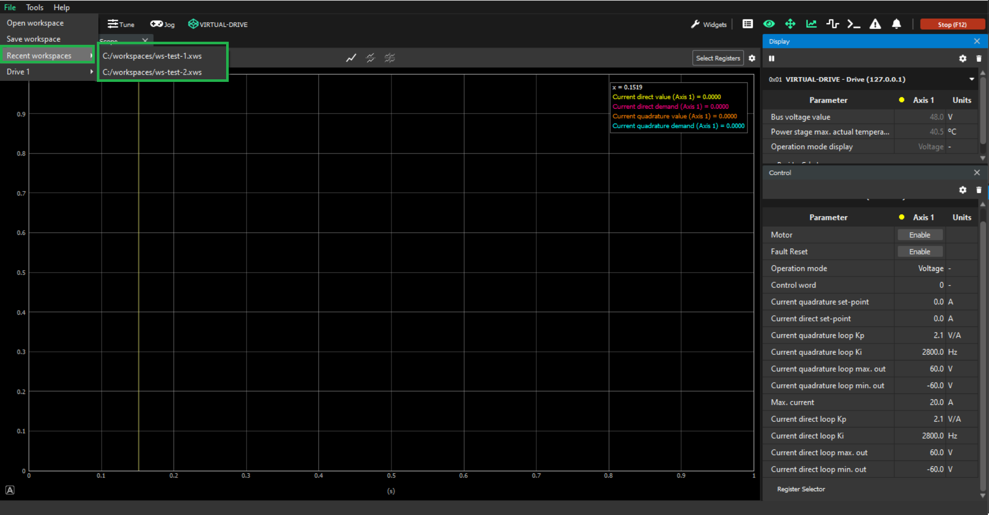This screenshot has height=515, width=989.
Task: Pause the Display panel updates
Action: pos(772,59)
